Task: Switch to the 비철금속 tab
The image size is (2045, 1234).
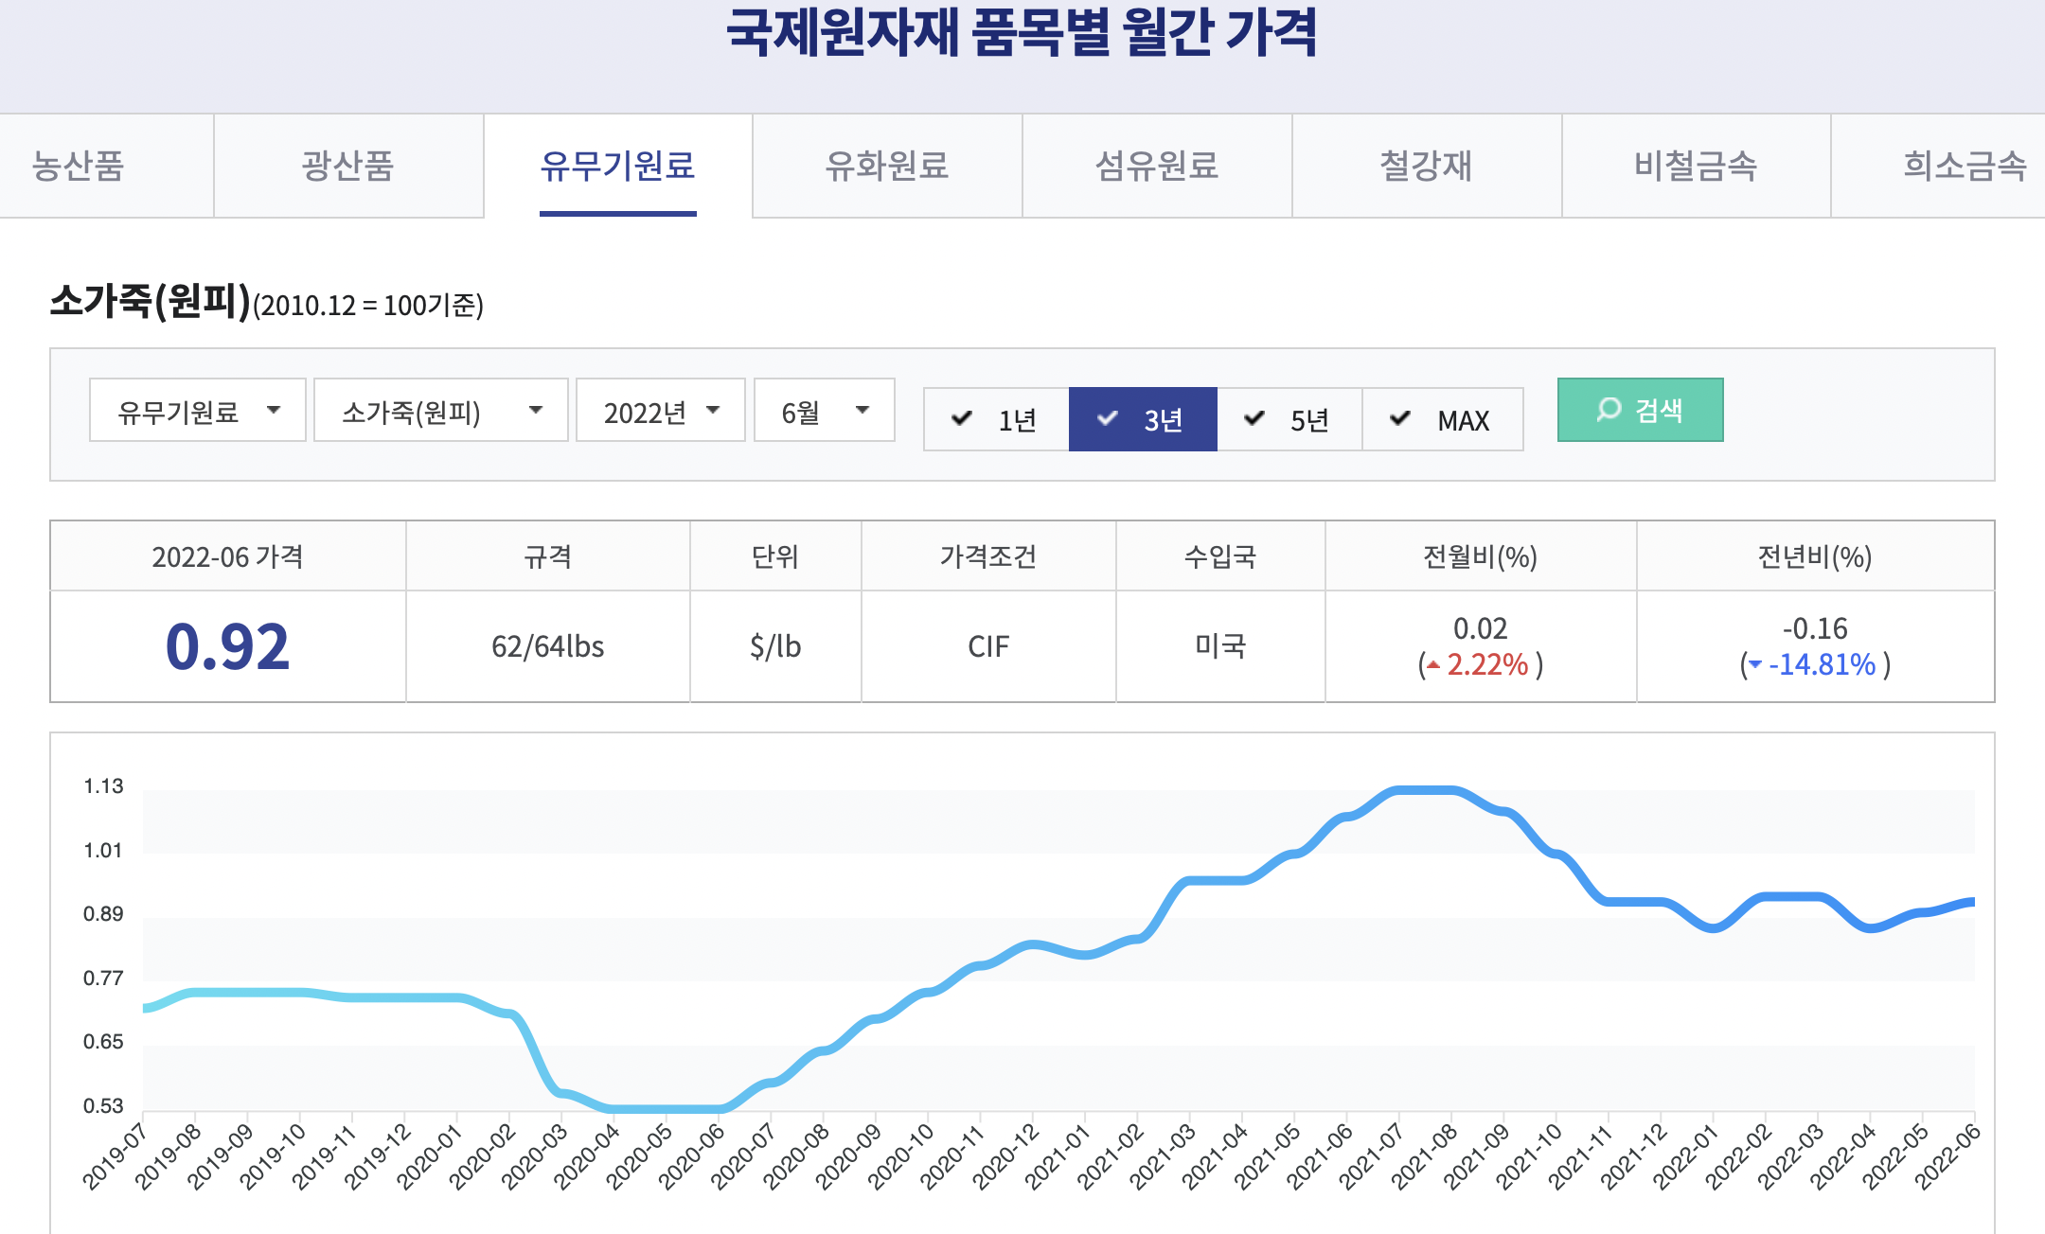Action: pos(1696,167)
